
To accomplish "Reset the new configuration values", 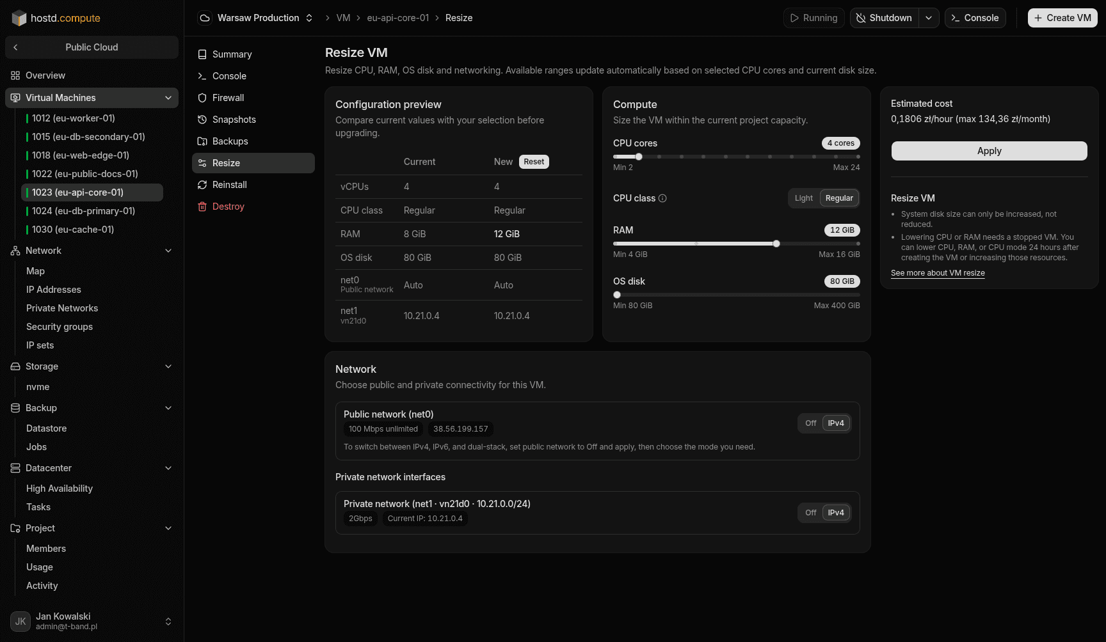I will (534, 162).
